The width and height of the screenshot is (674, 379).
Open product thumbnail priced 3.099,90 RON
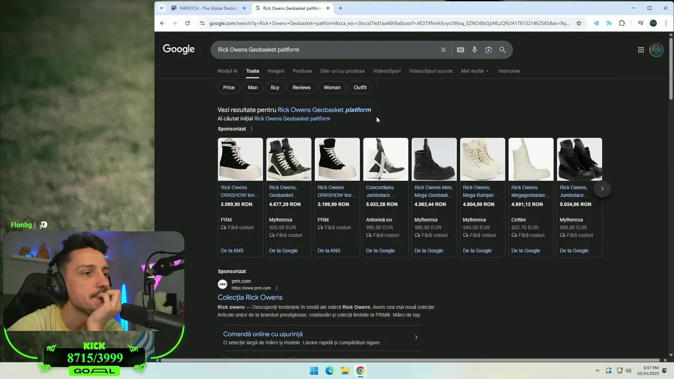(x=241, y=159)
